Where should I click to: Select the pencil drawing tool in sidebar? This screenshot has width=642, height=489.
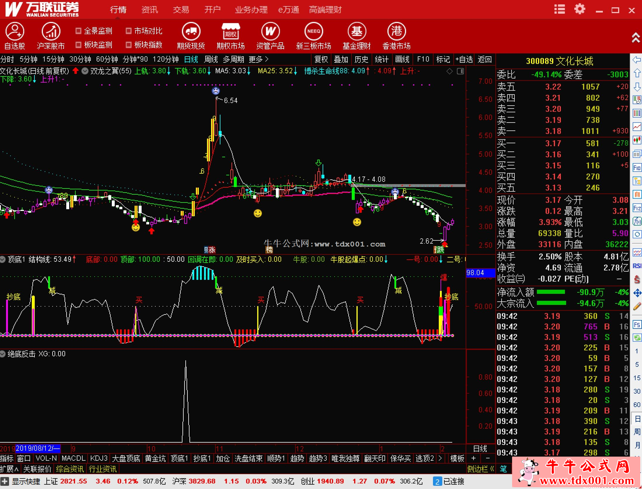click(637, 306)
